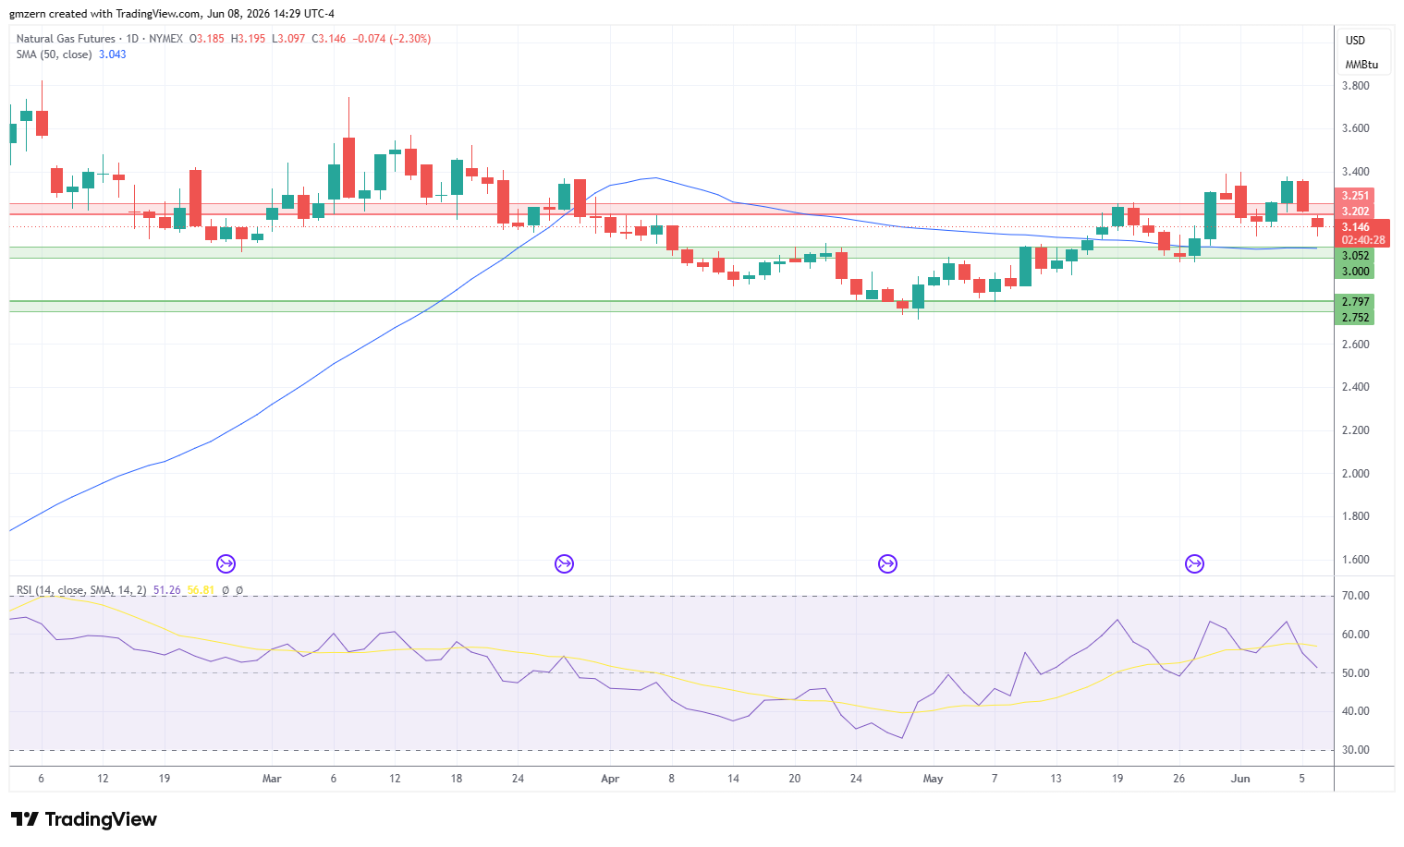Viewport: 1404px width, 847px height.
Task: Click the 3.251 resistance price tag
Action: pos(1356,196)
